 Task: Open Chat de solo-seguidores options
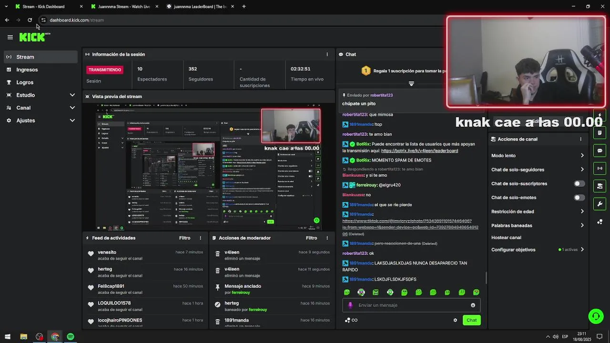pyautogui.click(x=538, y=170)
